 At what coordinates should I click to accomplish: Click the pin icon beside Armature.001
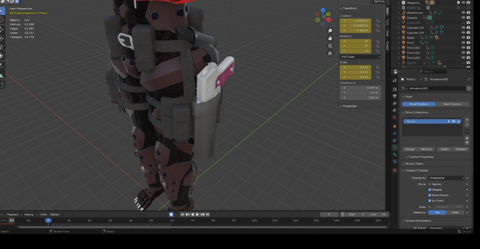[x=469, y=80]
